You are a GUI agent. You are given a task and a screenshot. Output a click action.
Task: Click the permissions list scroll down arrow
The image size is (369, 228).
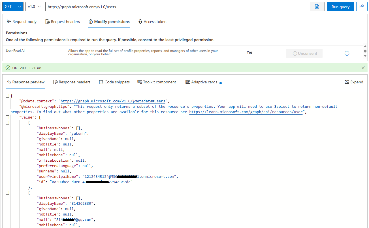pos(365,56)
